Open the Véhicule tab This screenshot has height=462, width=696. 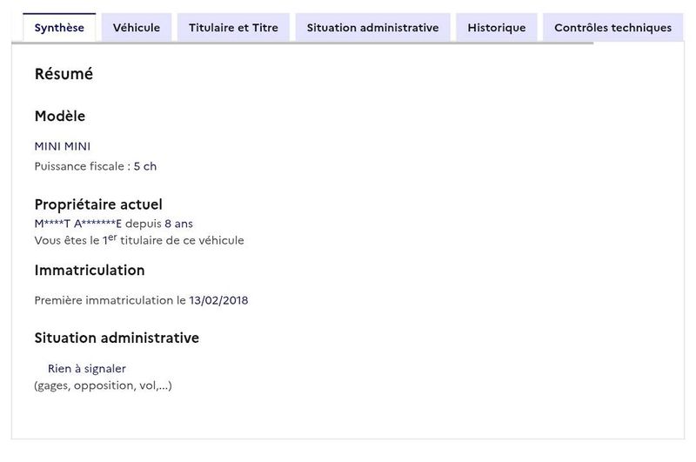(x=137, y=28)
